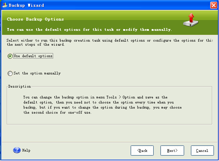The width and height of the screenshot is (219, 161).
Task: Cancel the backup wizard
Action: pos(202,151)
